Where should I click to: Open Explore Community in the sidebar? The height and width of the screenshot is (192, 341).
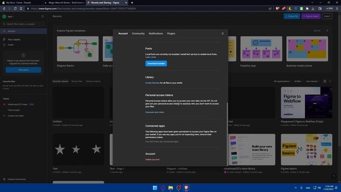pos(17,179)
